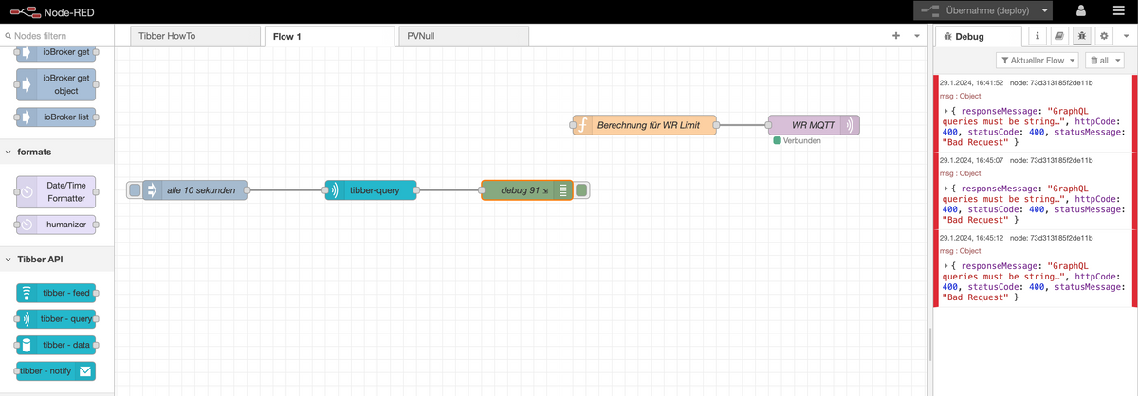Click the '29.1.2024, 16:45:12' timestamp
Screen dimensions: 1138x396
(971, 240)
